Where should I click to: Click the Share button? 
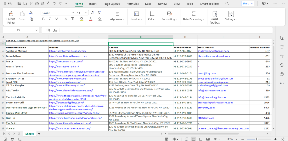[x=247, y=3]
